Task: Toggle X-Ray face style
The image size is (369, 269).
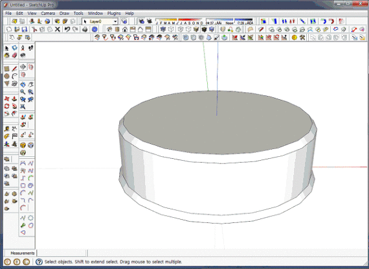Action: [163, 29]
